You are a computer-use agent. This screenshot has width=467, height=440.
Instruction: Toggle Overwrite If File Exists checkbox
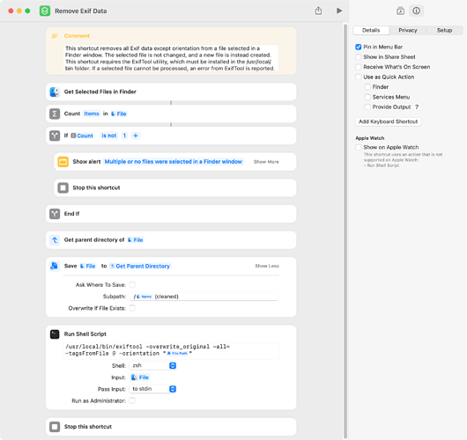click(x=132, y=308)
